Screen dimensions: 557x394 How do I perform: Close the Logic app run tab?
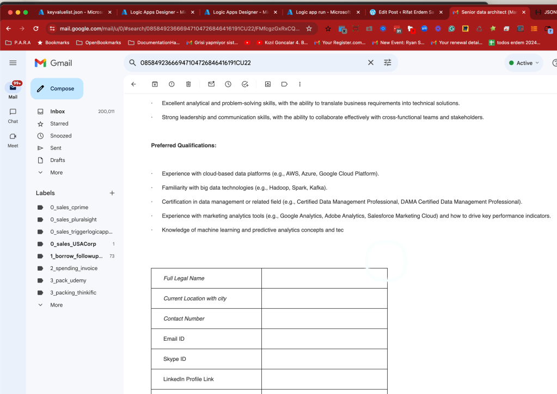pos(358,12)
